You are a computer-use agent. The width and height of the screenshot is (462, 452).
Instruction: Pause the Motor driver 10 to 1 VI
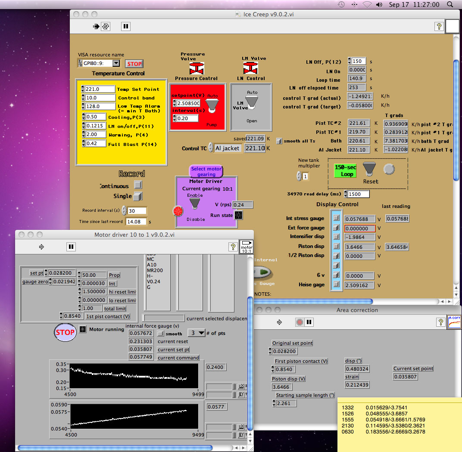point(71,247)
